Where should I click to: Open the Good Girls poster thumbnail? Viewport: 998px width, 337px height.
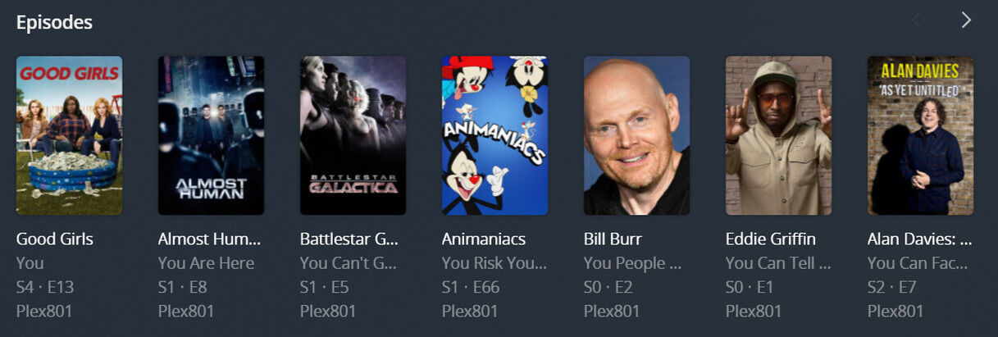pyautogui.click(x=69, y=135)
